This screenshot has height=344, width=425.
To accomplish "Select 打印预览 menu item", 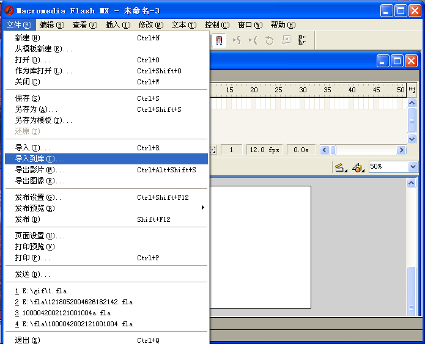I will (106, 247).
